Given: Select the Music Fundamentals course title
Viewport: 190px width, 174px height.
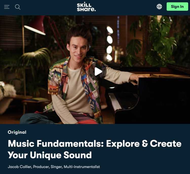Looking at the screenshot, I should [94, 149].
